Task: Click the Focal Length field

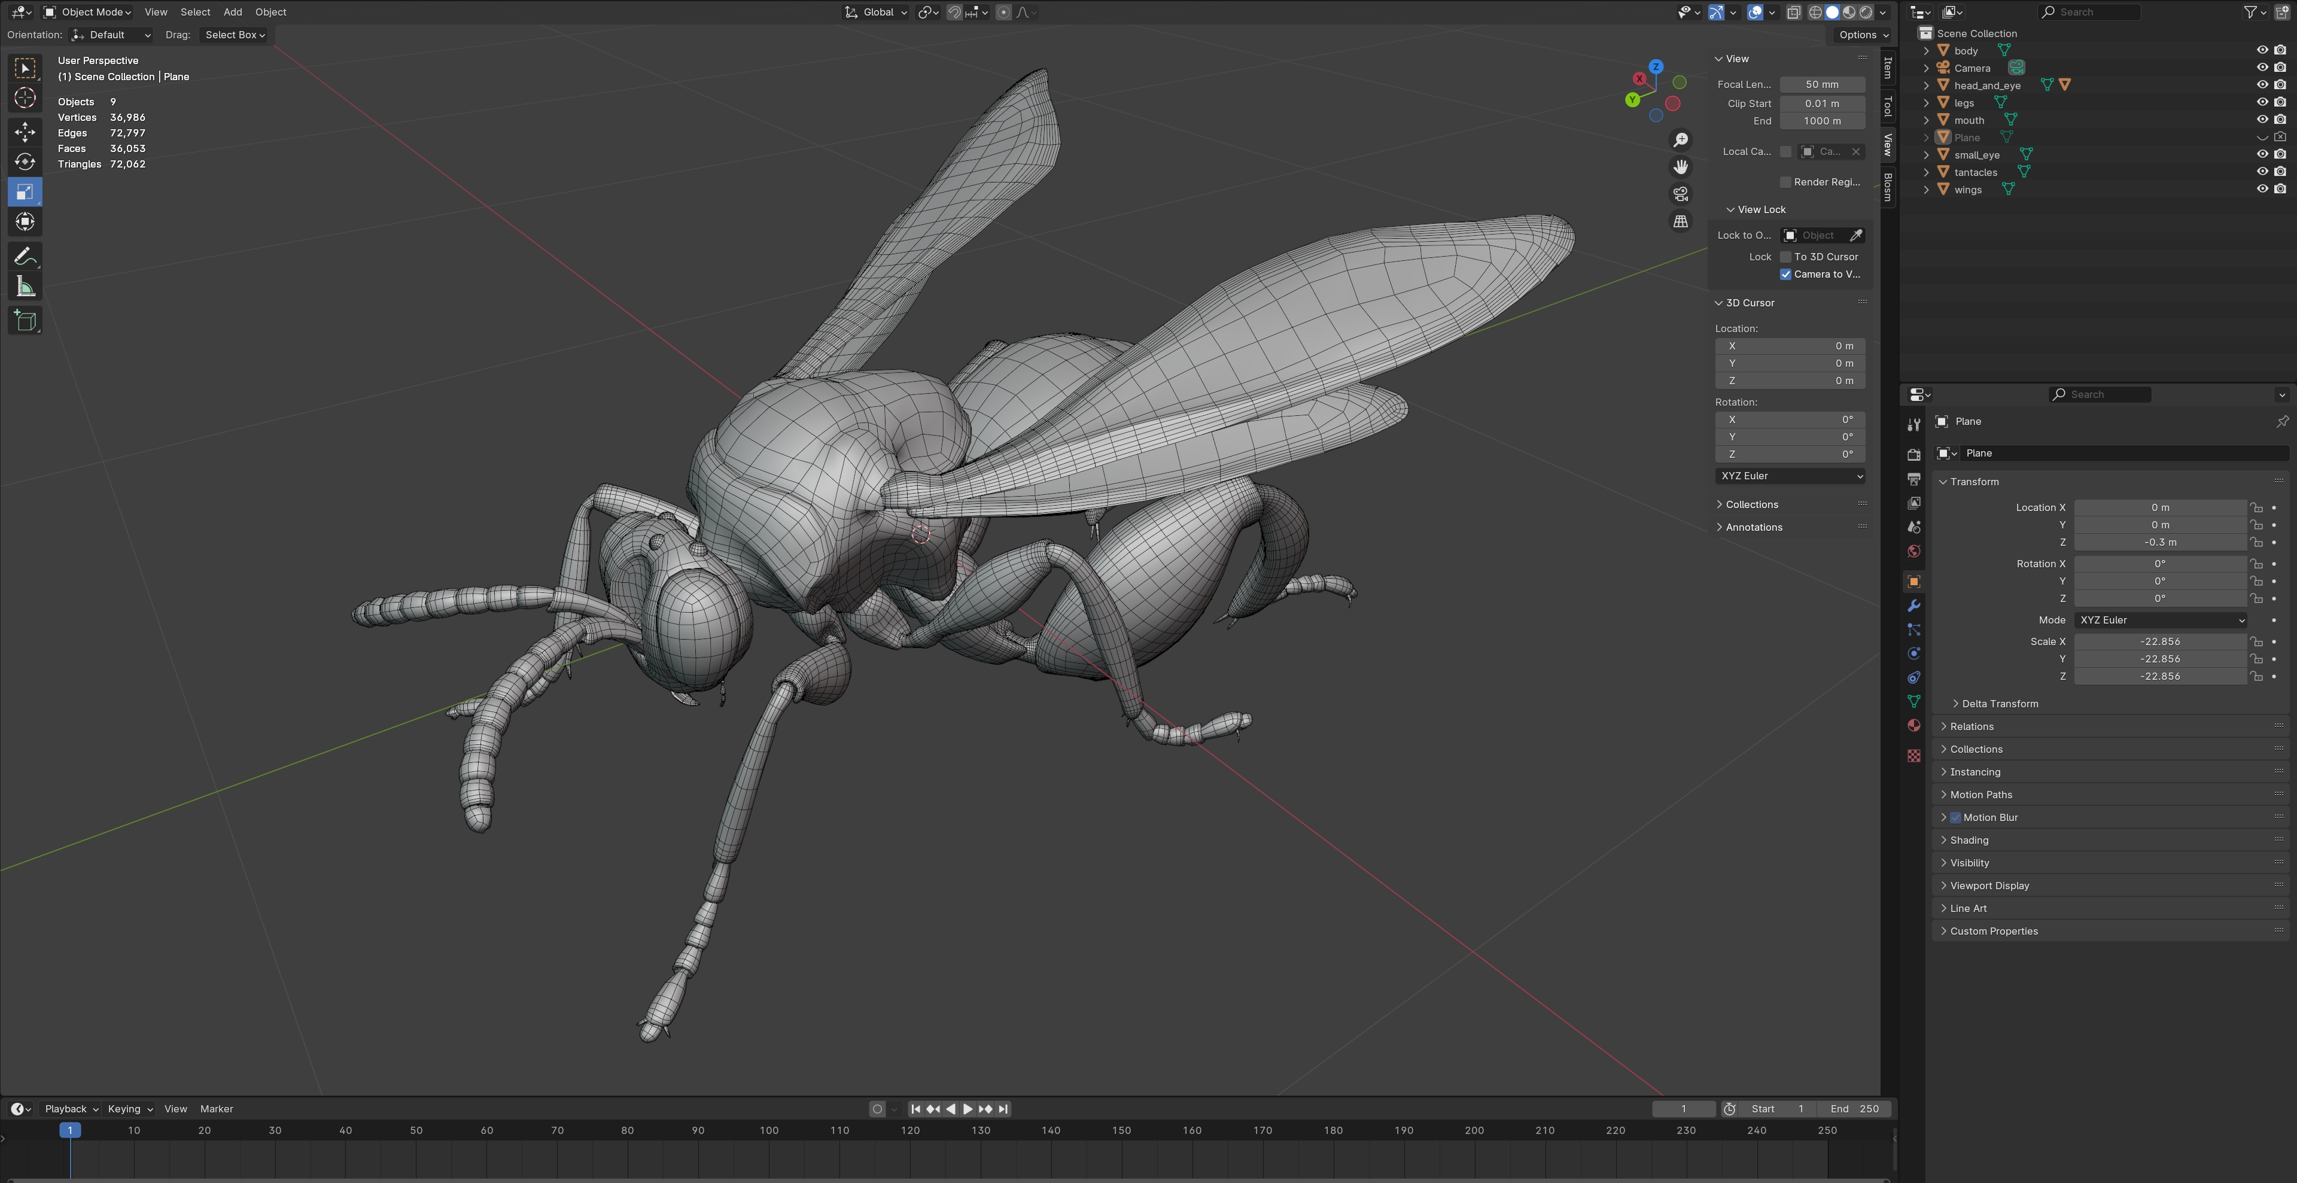Action: click(1822, 85)
